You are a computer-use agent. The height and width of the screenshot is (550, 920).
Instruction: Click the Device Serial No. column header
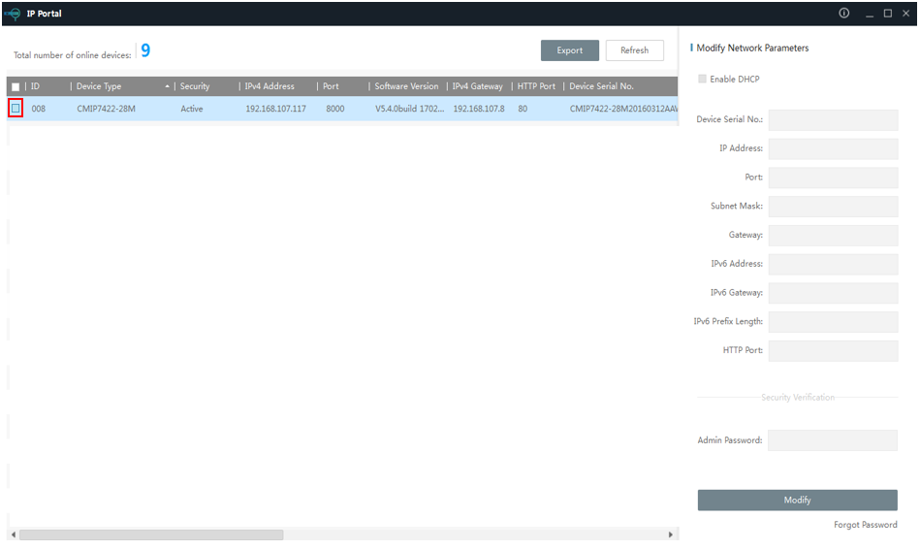pyautogui.click(x=601, y=86)
